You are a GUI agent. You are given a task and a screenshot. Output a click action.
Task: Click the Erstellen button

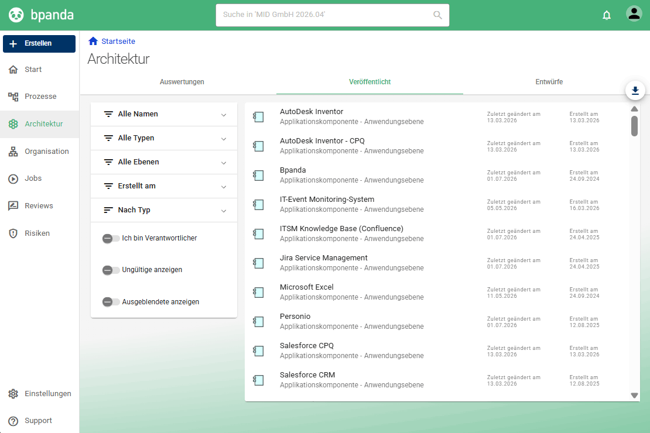coord(39,43)
